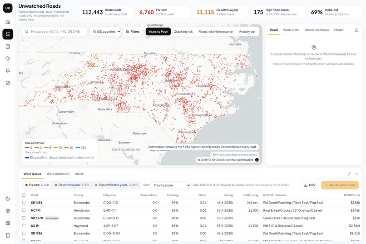Tick the checkbox for NC 191
Screen dimensions: 366x244
(x=24, y=210)
